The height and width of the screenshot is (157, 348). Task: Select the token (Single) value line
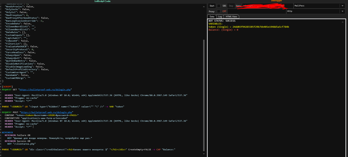(x=249, y=27)
